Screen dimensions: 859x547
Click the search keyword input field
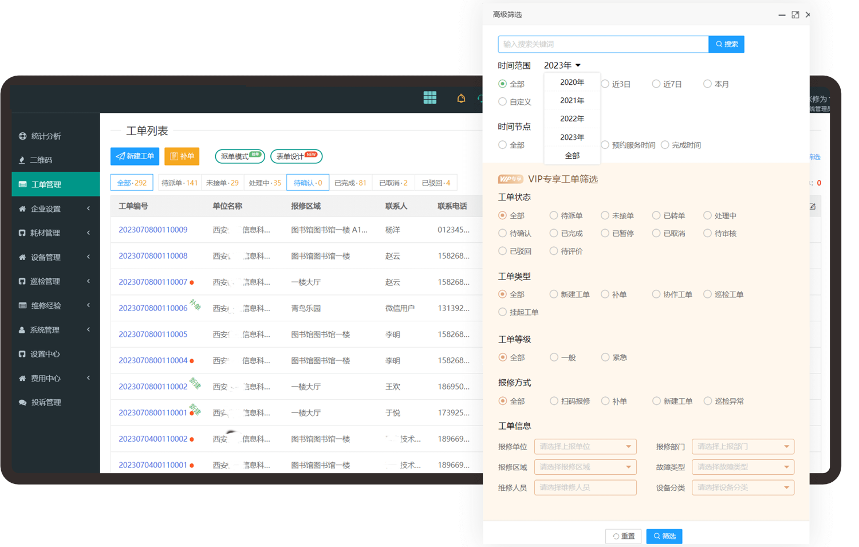point(603,45)
